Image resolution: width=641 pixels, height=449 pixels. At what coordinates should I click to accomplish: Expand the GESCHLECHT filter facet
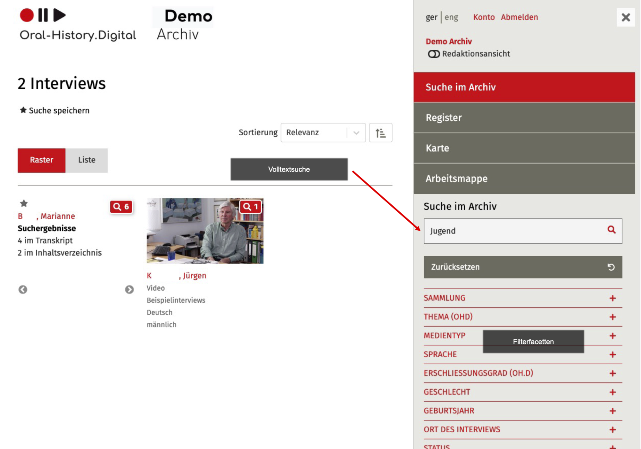pyautogui.click(x=612, y=392)
